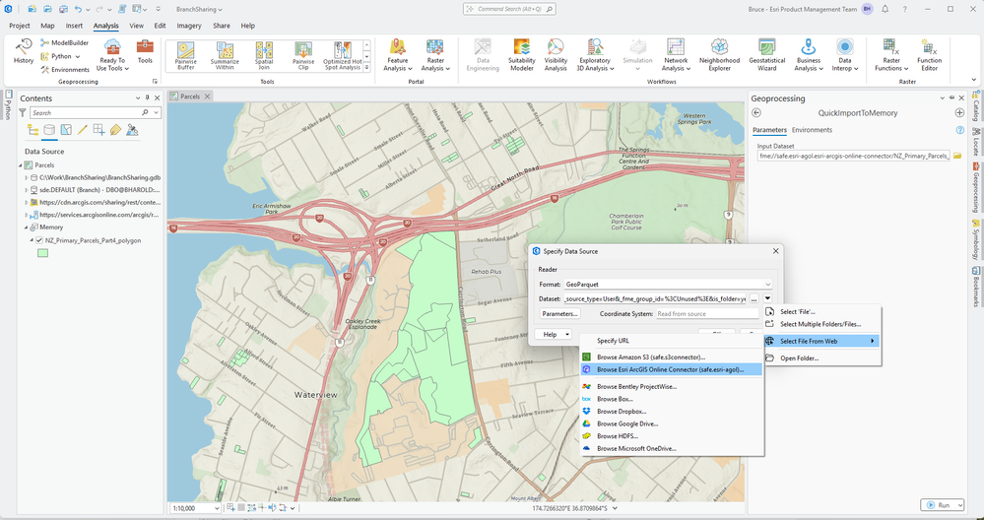Open Network Analysis dropdown
The width and height of the screenshot is (984, 520).
(676, 55)
